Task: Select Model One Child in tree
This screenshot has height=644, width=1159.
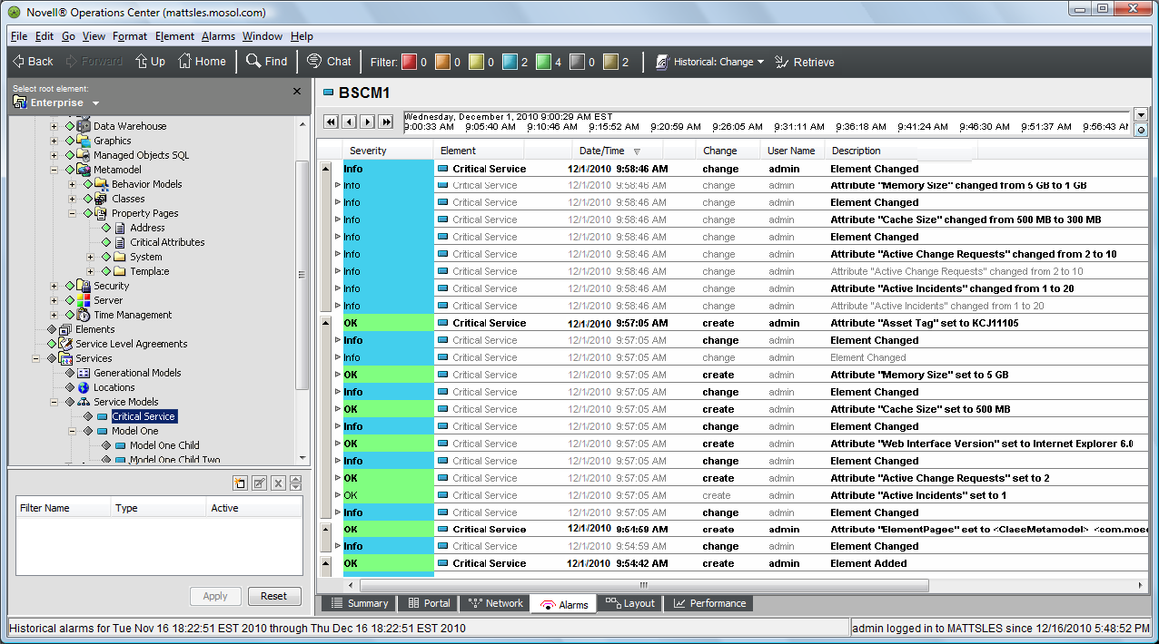Action: coord(164,445)
